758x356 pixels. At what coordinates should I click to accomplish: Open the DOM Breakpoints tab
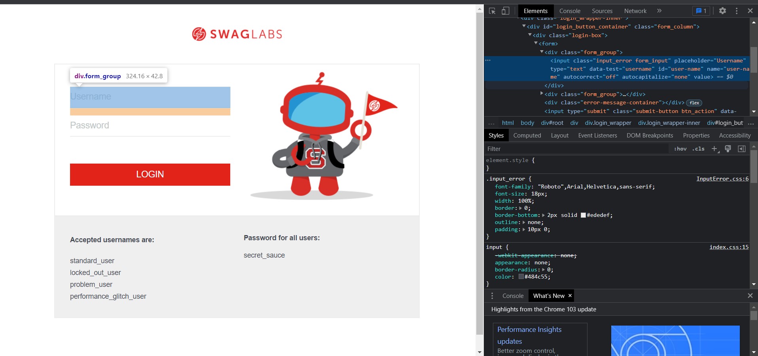[650, 136]
